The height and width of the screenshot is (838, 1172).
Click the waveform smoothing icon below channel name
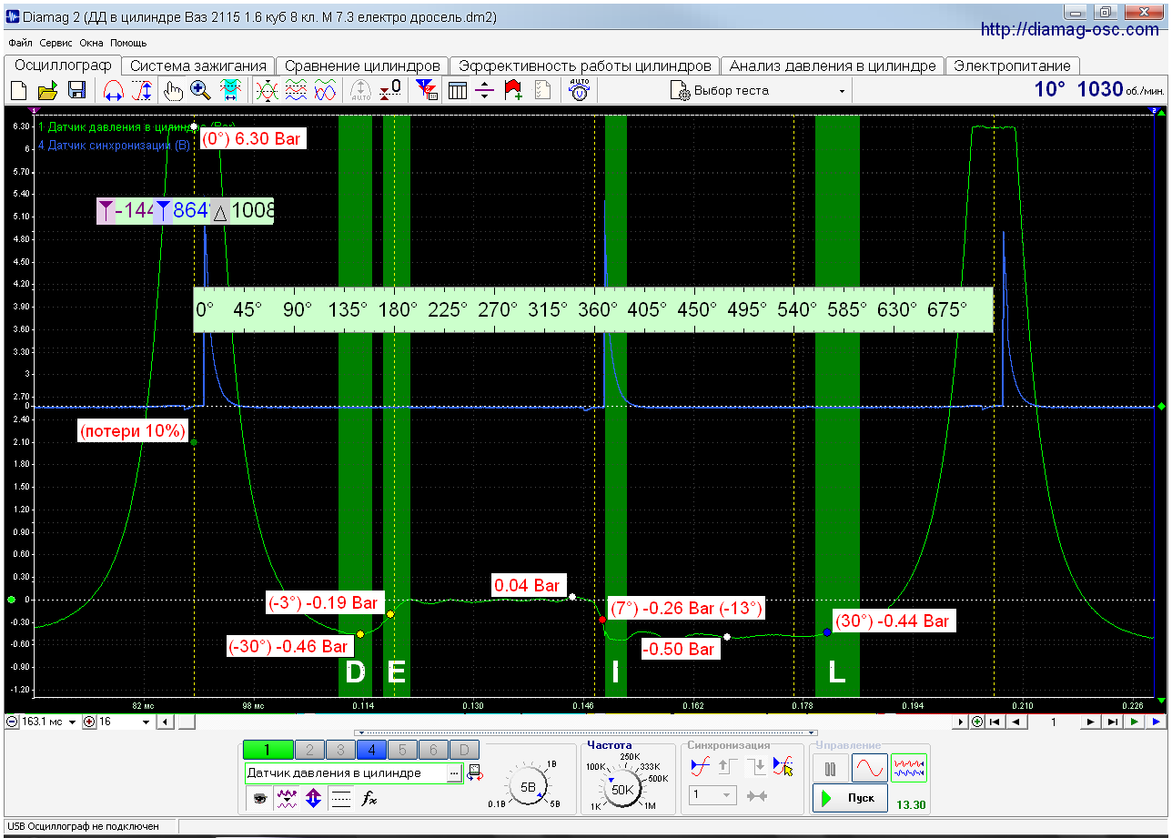[288, 798]
